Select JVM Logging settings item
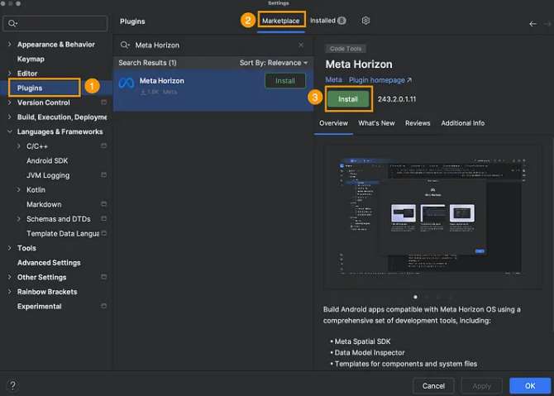The height and width of the screenshot is (396, 554). tap(48, 175)
